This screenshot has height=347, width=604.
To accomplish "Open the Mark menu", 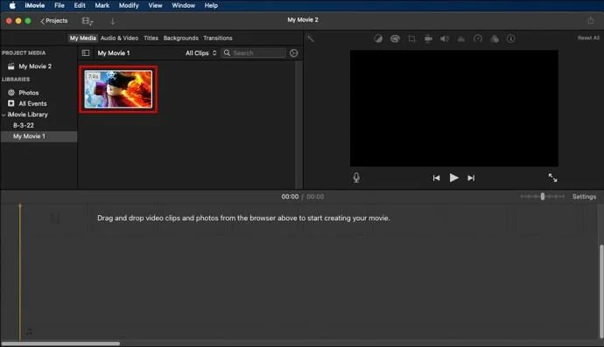I will click(x=102, y=5).
